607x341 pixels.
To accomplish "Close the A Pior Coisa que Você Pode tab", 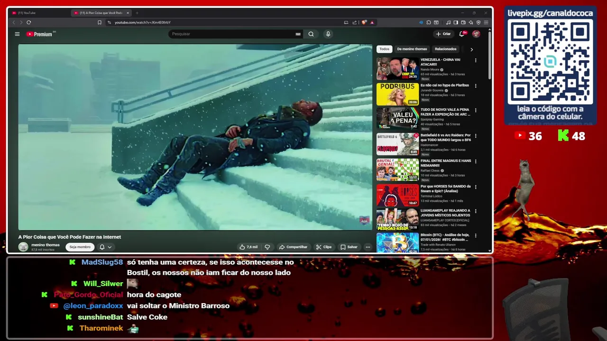I will click(128, 13).
